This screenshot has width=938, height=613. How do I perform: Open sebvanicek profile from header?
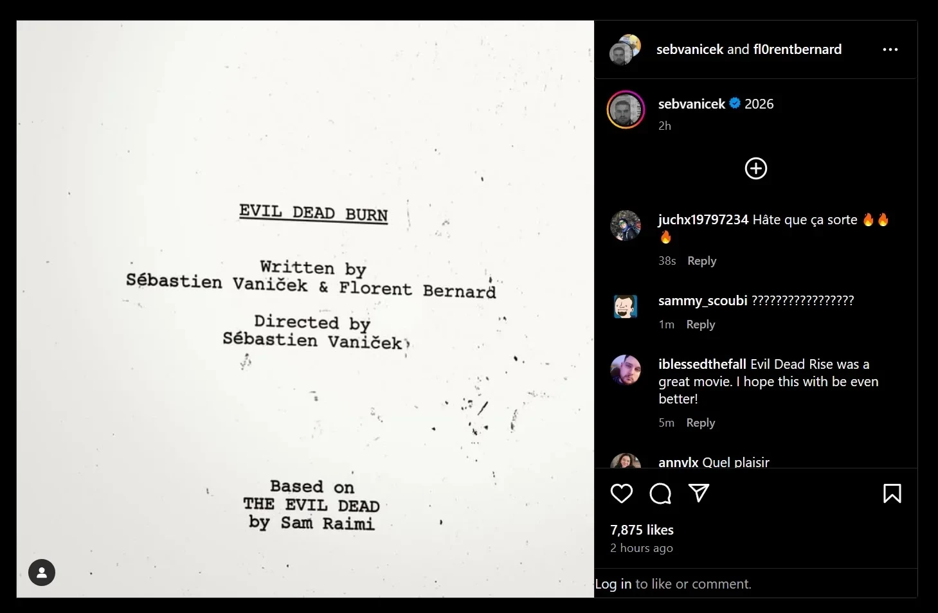click(x=690, y=49)
